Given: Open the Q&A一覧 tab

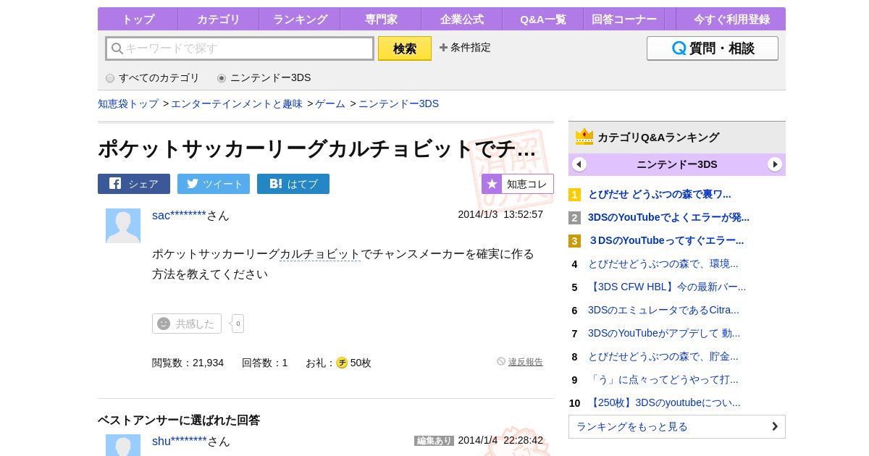Looking at the screenshot, I should tap(543, 20).
